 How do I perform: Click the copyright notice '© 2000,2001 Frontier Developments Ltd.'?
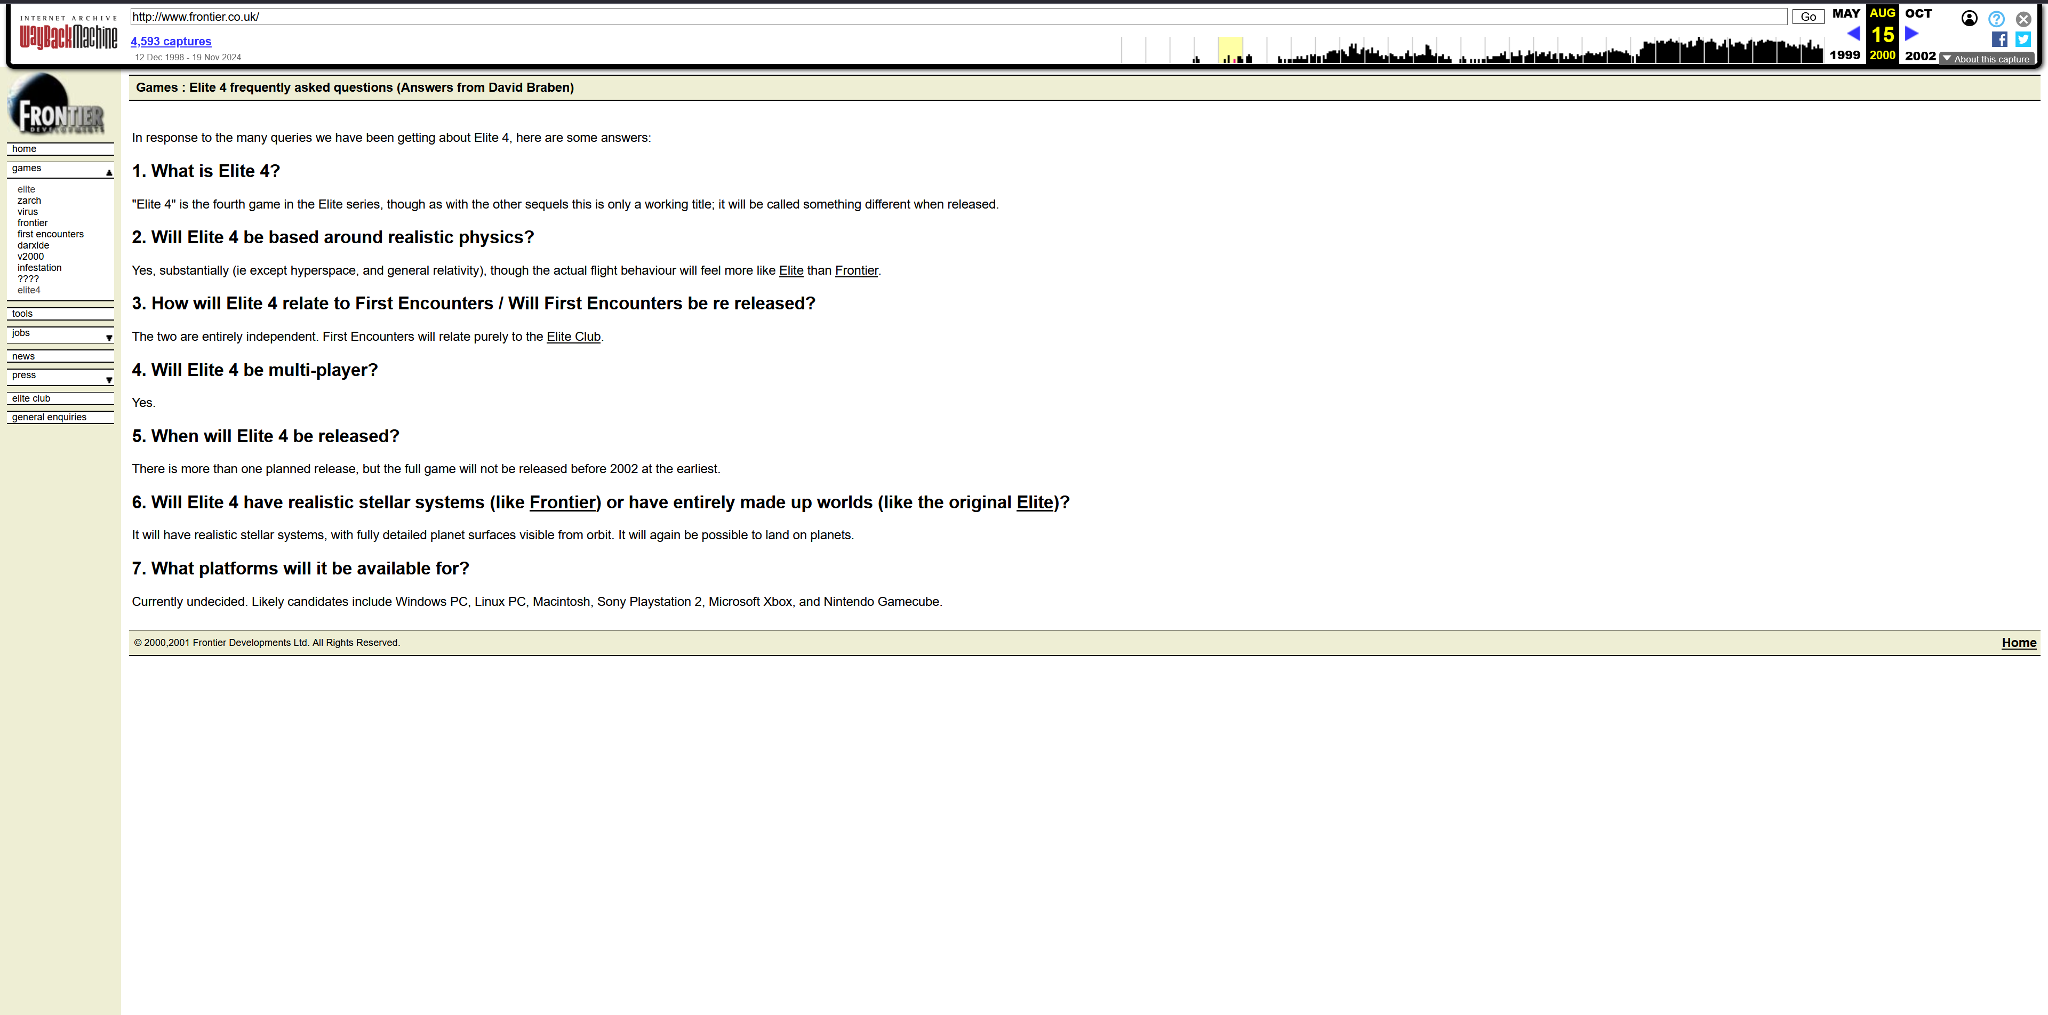click(x=221, y=643)
